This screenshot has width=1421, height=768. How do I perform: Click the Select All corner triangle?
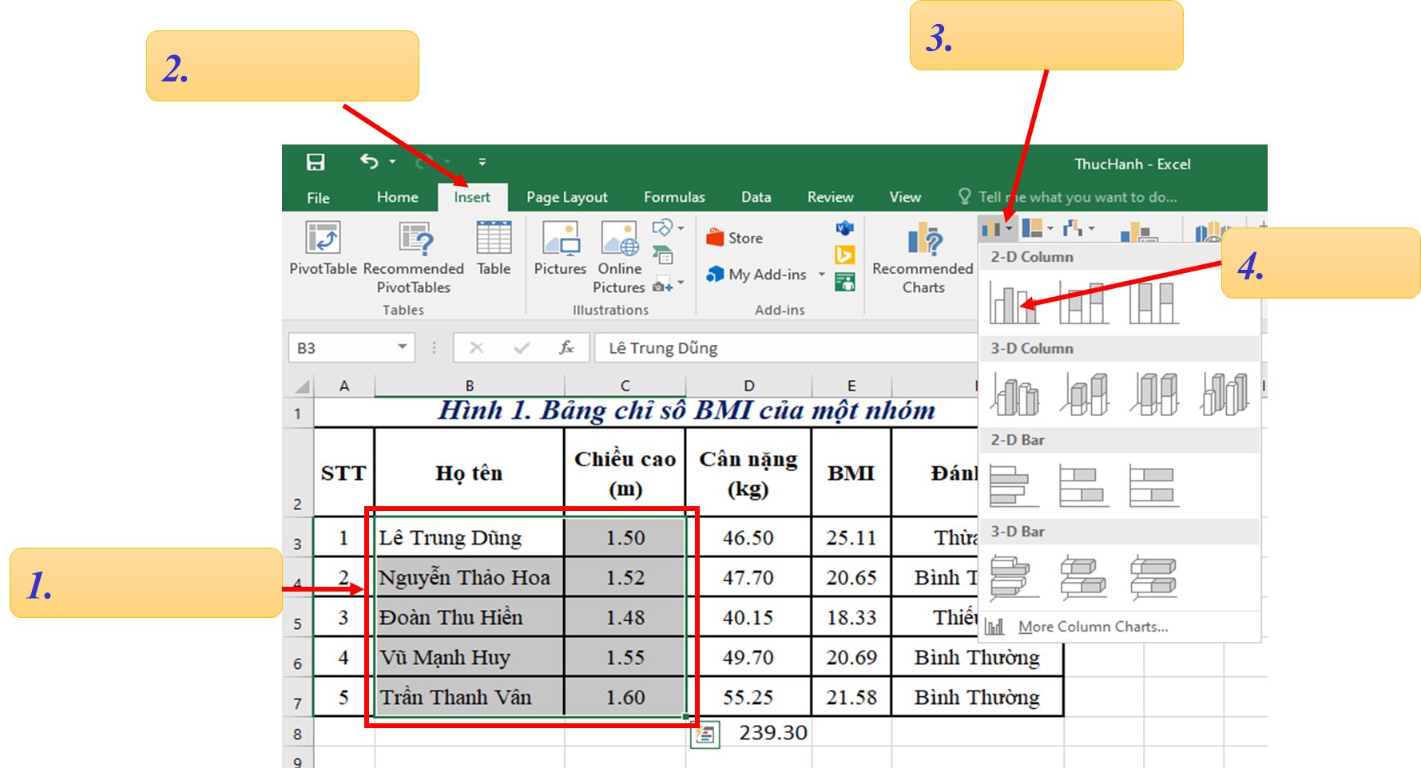coord(301,386)
